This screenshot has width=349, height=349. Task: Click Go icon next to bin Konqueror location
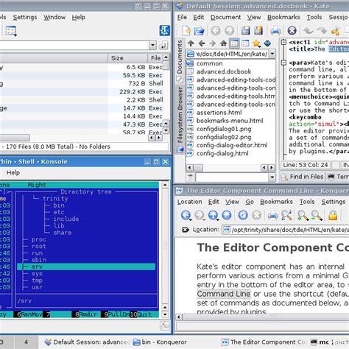(163, 45)
